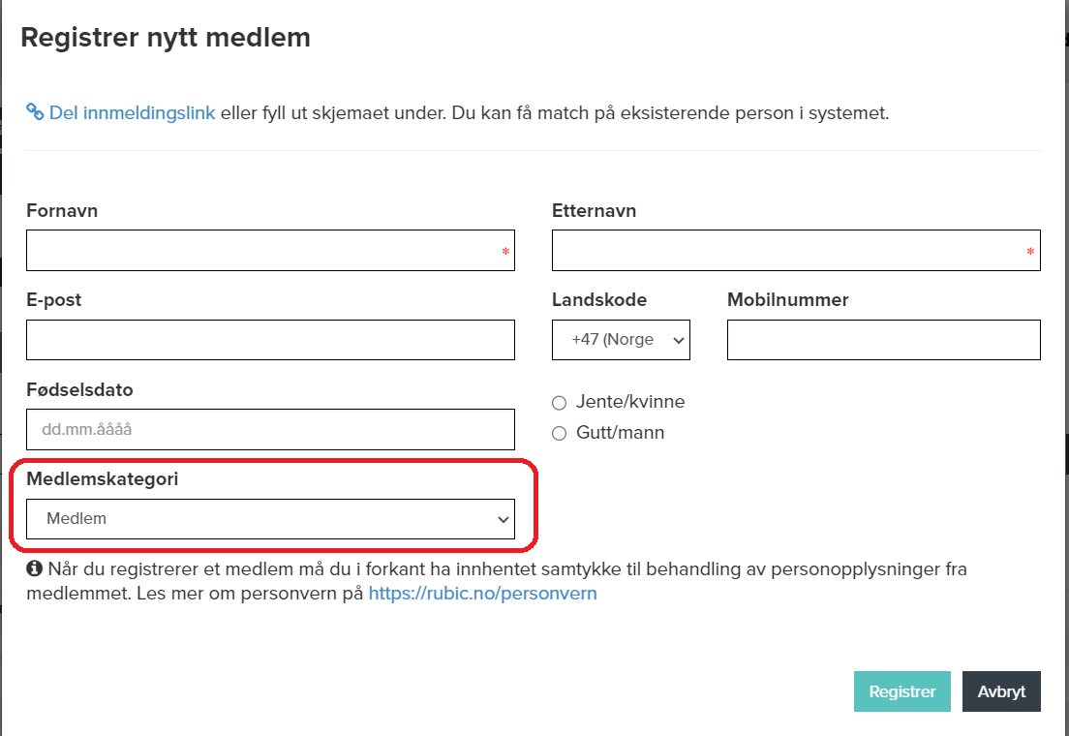Focus the Fødselsdato date field
The image size is (1069, 736).
pos(271,430)
